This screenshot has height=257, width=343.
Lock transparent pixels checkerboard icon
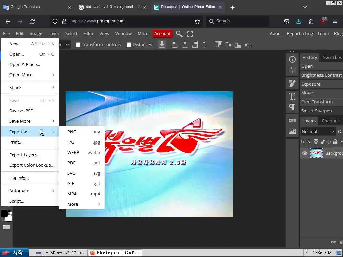pos(316,142)
